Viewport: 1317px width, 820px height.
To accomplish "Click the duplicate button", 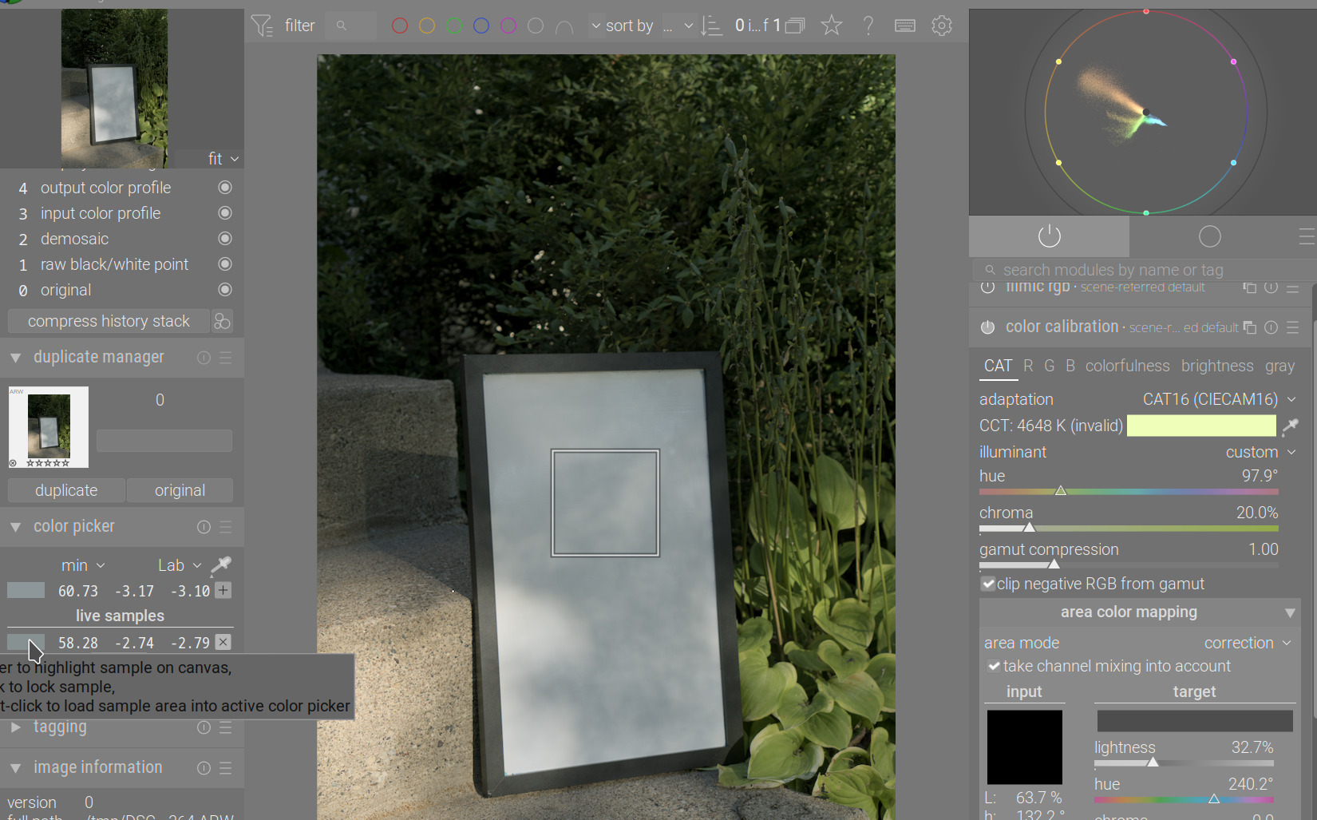I will tap(66, 490).
